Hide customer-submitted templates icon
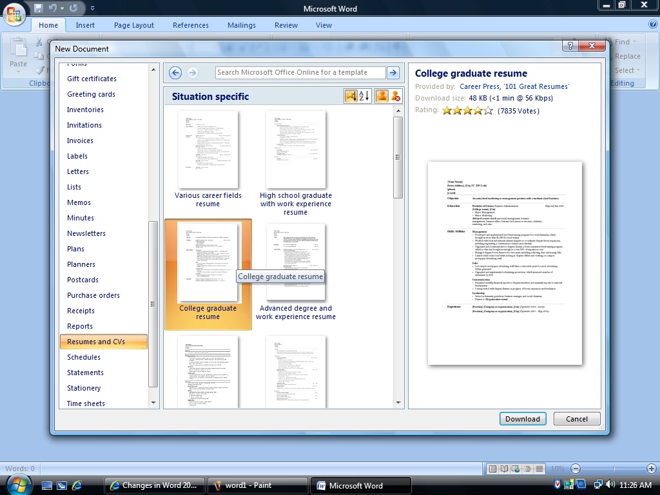Viewport: 660px width, 495px height. click(396, 97)
